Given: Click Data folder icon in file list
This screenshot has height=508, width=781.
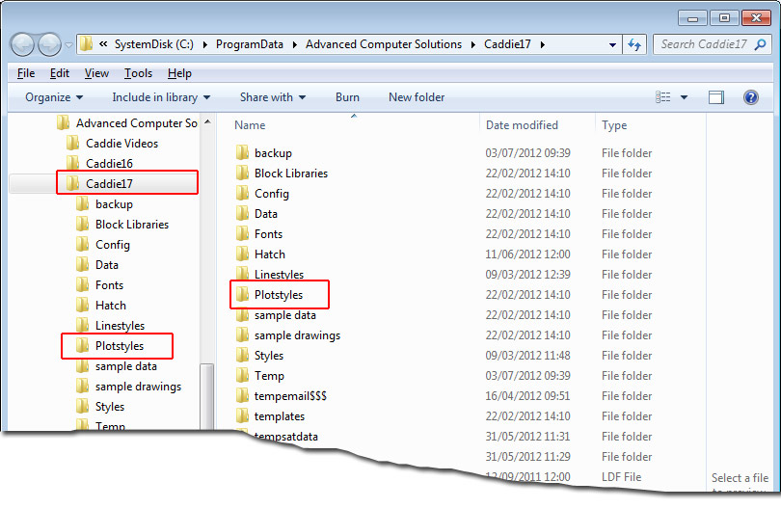Looking at the screenshot, I should point(243,213).
